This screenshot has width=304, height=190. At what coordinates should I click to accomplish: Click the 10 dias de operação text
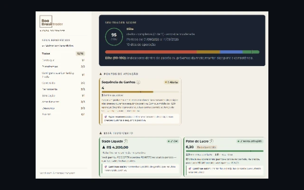141,44
